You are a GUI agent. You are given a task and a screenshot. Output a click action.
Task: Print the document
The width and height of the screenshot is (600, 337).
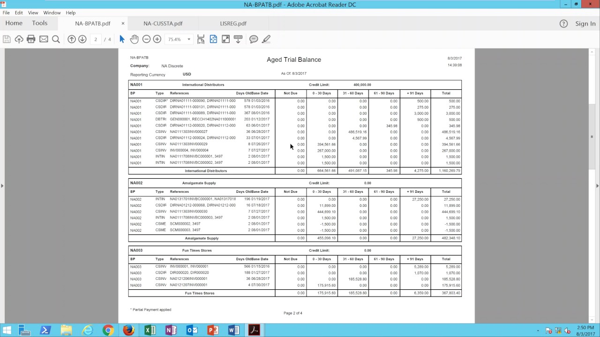31,39
